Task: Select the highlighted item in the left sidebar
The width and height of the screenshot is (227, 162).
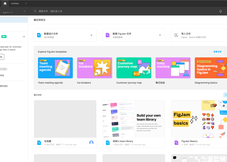Action: 14,20
